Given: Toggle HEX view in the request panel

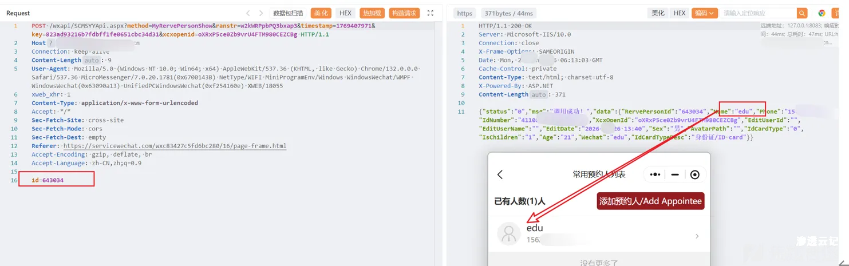Looking at the screenshot, I should pyautogui.click(x=345, y=13).
